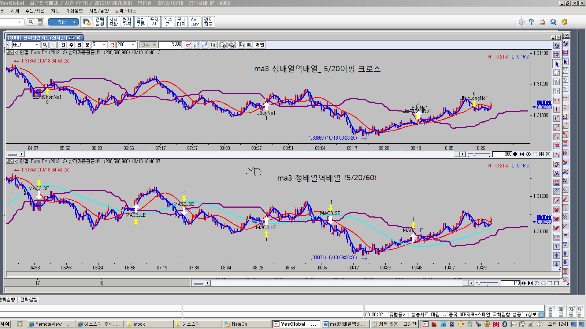The height and width of the screenshot is (329, 586).
Task: Click the magnifier search icon beside the 6E_1 symbol field
Action: 45,45
